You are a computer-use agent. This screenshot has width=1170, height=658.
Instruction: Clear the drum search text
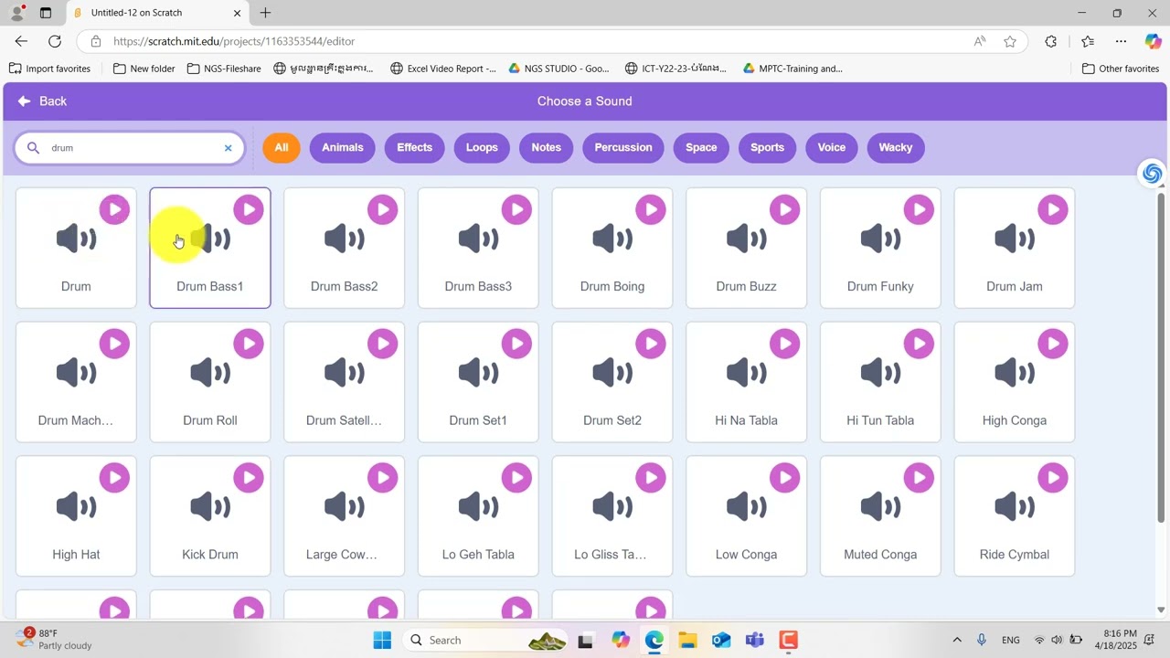[229, 148]
